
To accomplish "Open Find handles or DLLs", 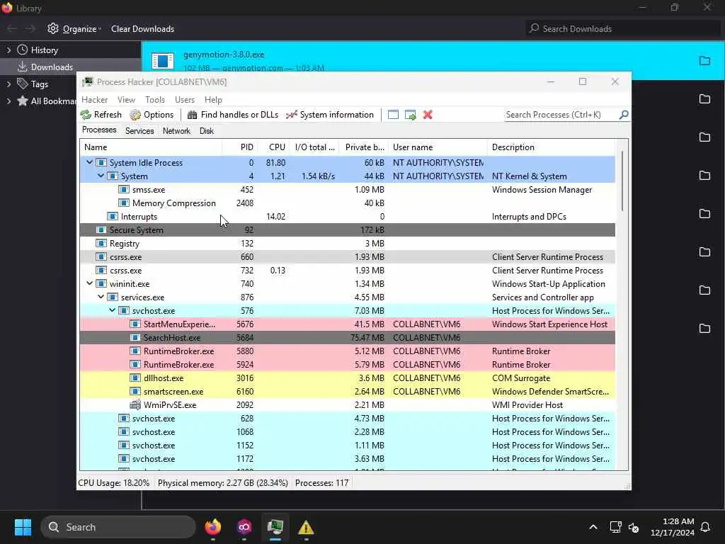I will click(232, 115).
